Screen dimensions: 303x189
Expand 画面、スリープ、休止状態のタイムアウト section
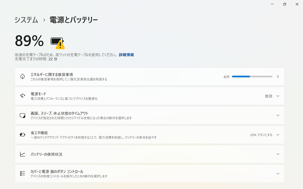pyautogui.click(x=278, y=115)
